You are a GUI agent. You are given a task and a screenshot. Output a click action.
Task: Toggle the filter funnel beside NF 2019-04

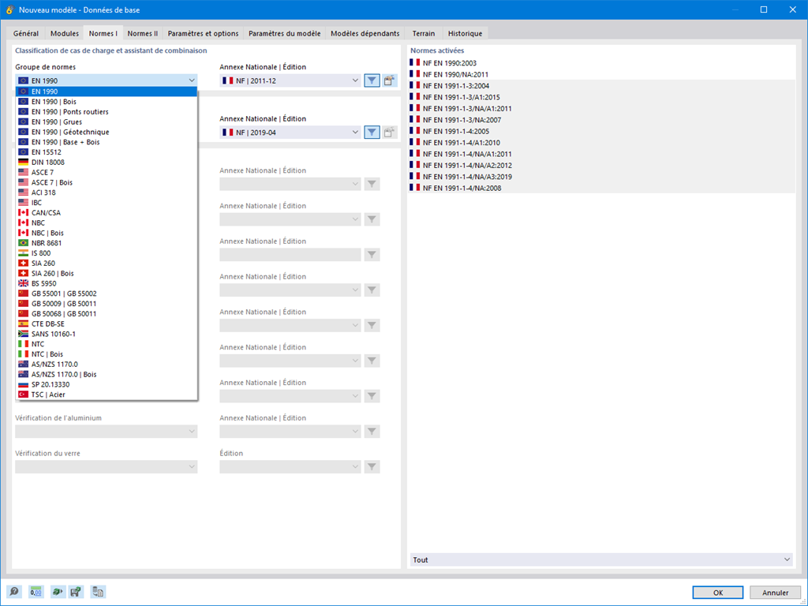[371, 132]
